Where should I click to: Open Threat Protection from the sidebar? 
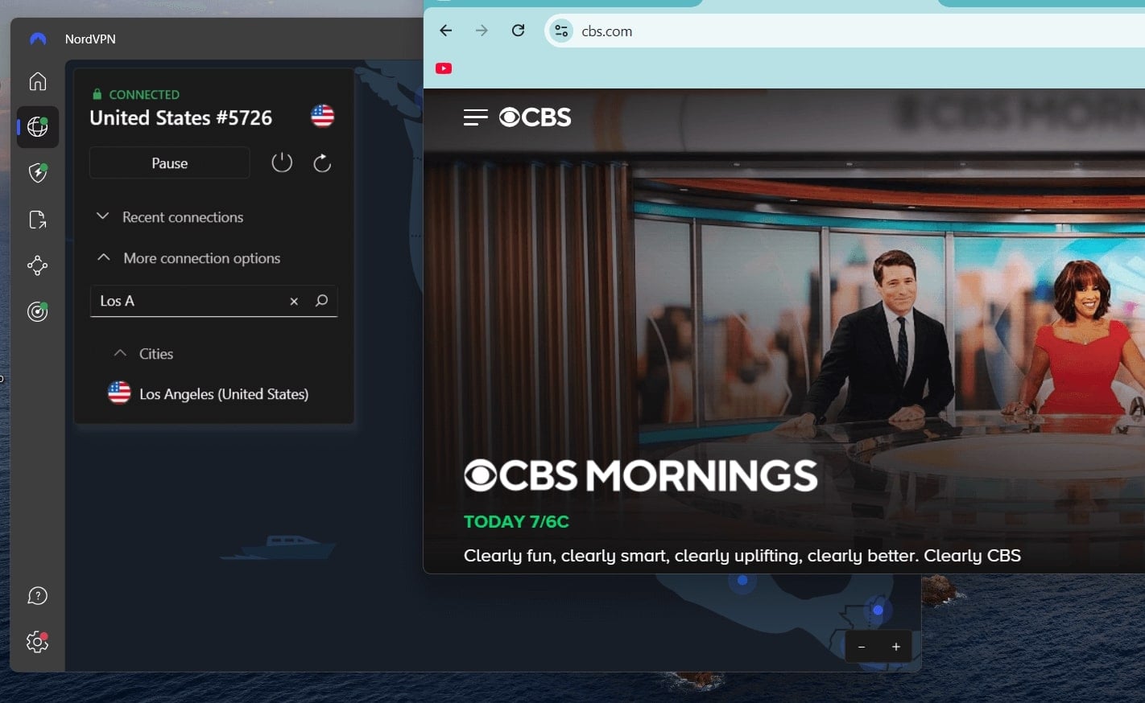[37, 173]
